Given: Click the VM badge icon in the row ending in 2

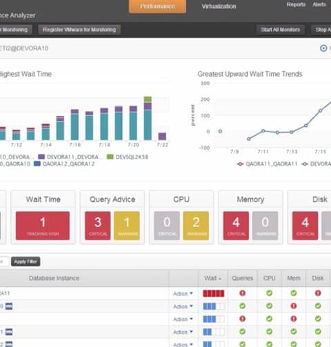Looking at the screenshot, I should pos(9,344).
